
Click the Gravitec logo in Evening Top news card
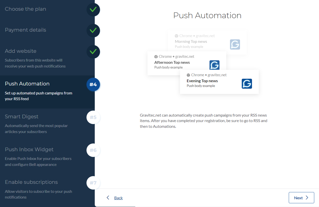coord(247,84)
